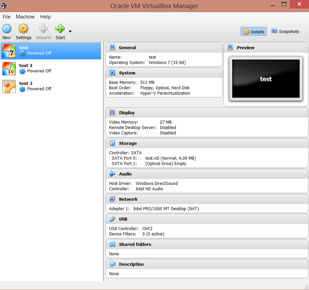Click the green Start arrow icon
Image resolution: width=309 pixels, height=290 pixels.
(60, 29)
